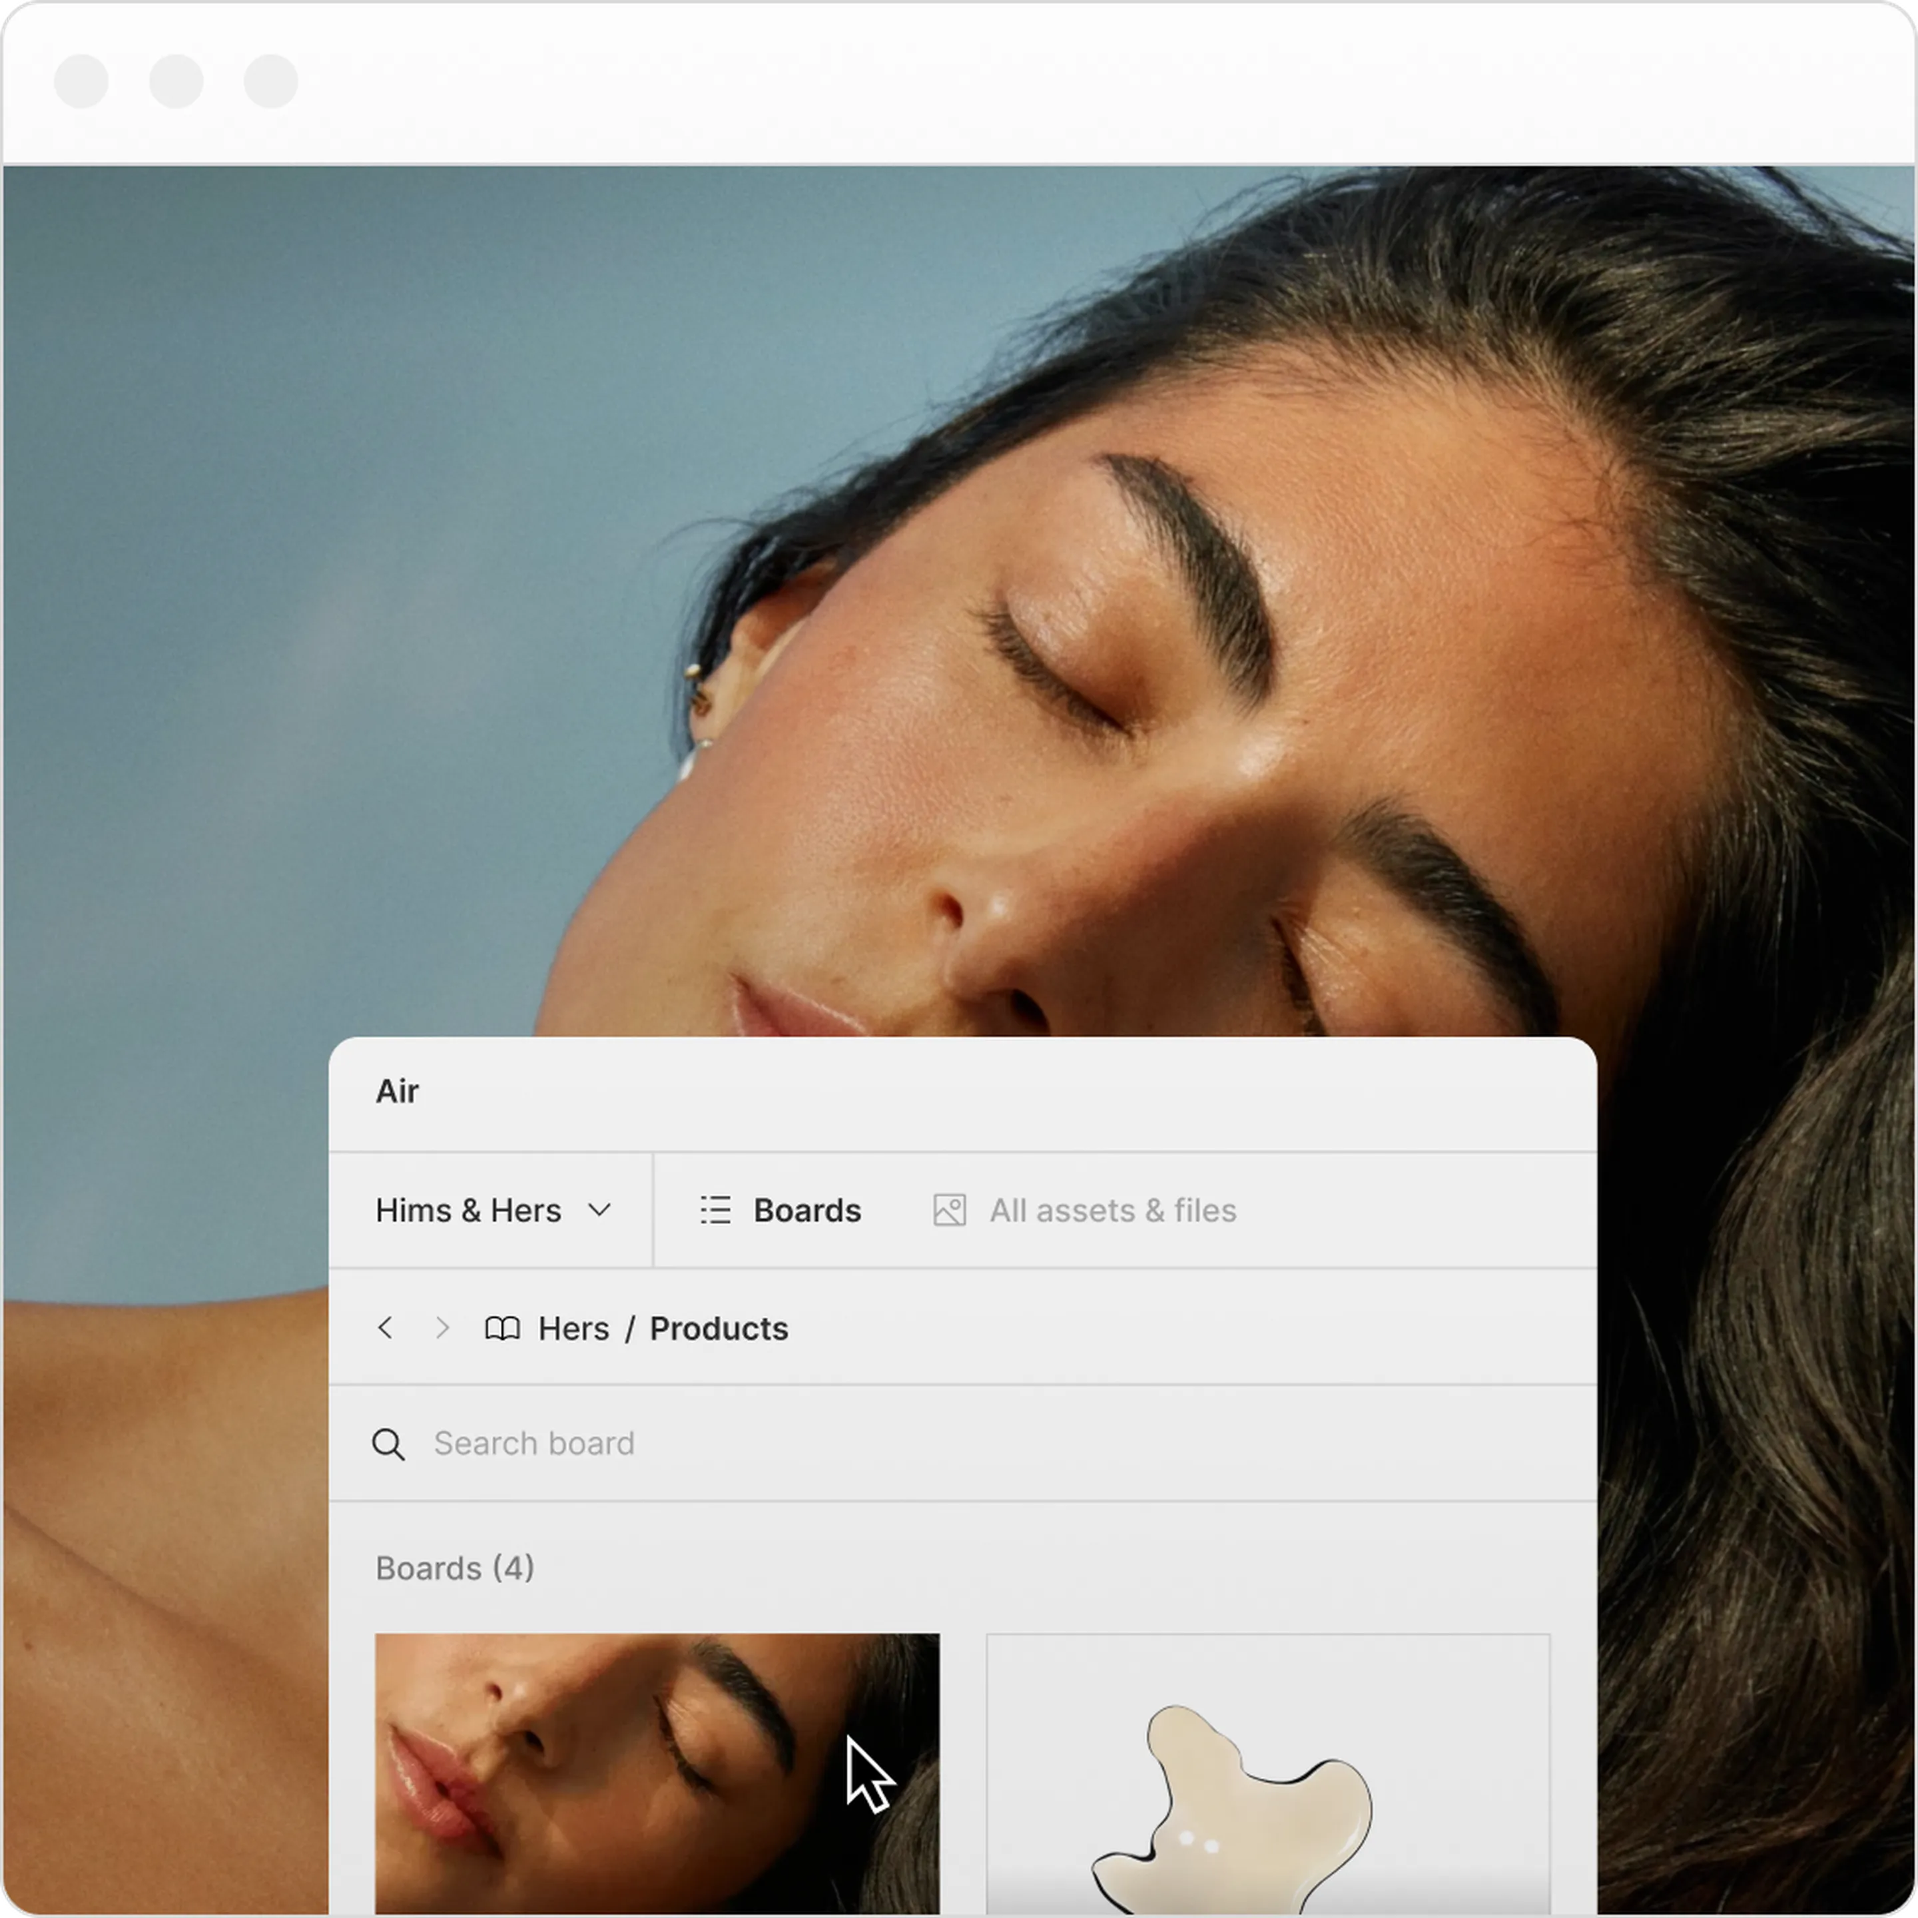1918x1918 pixels.
Task: Go forward with the right chevron arrow
Action: (x=443, y=1329)
